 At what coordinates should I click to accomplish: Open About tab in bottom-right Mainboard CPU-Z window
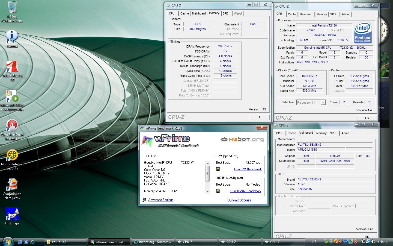pos(345,133)
